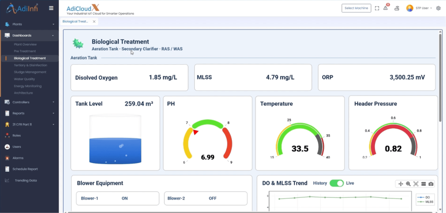Image resolution: width=446 pixels, height=213 pixels.
Task: Click the Trending Data chart icon
Action: point(7,180)
